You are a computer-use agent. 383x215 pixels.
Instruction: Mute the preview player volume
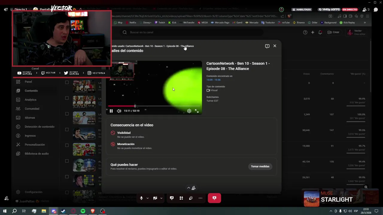(x=119, y=111)
